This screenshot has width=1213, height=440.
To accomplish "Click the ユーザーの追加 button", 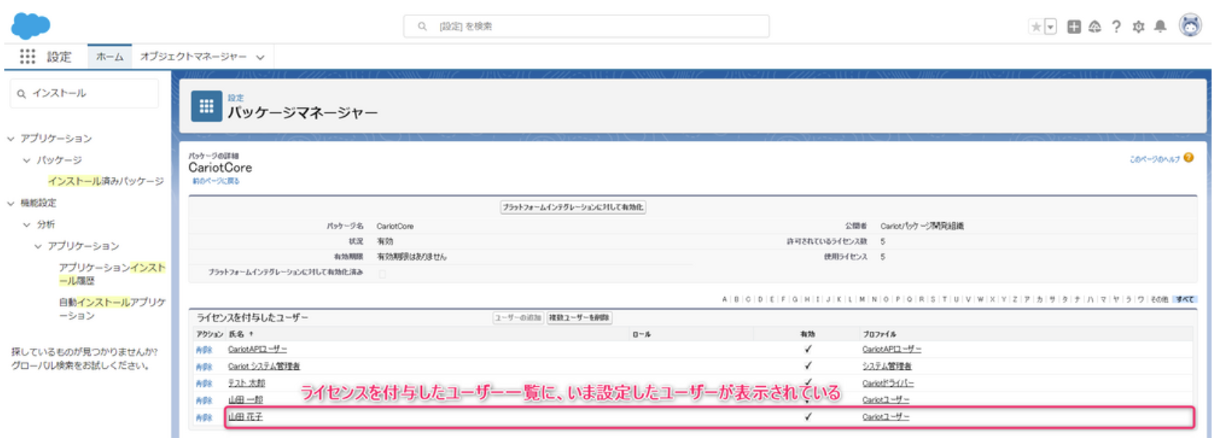I will (519, 318).
